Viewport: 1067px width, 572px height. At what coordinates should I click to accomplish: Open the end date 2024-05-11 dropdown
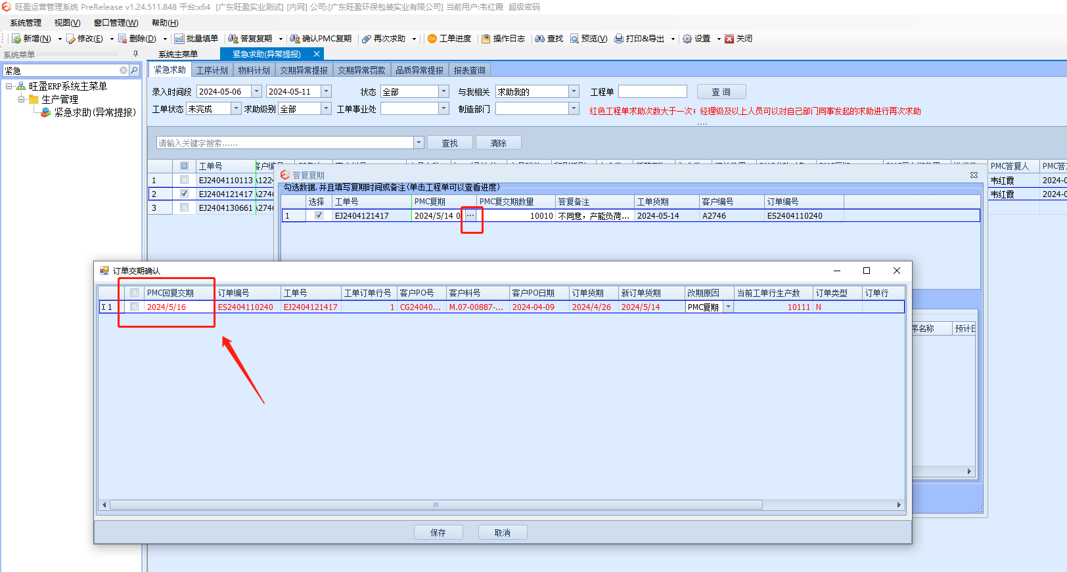pos(327,91)
